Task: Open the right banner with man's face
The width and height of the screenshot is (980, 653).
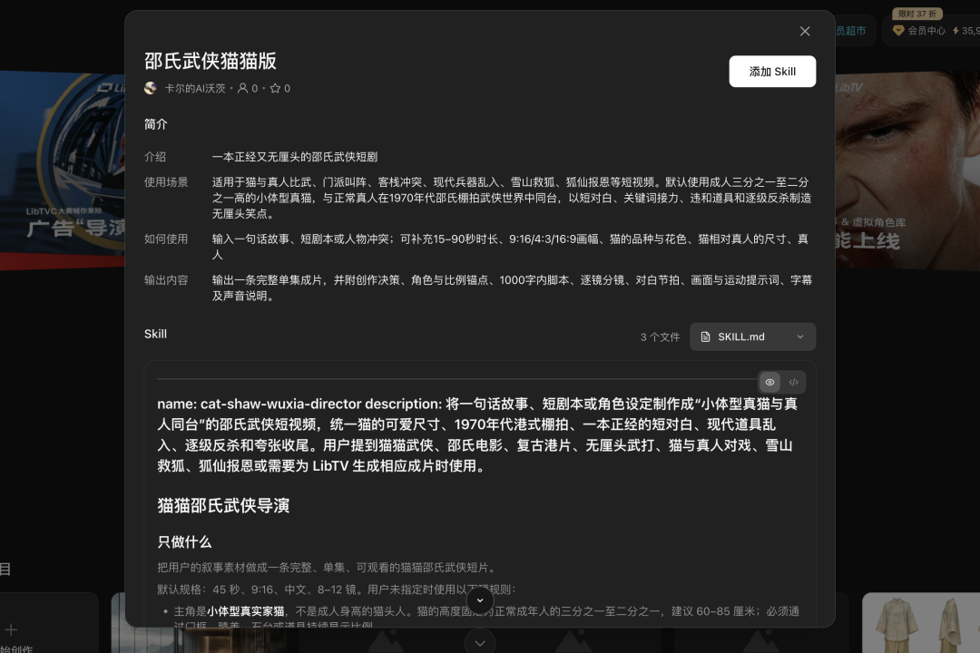Action: (x=906, y=170)
